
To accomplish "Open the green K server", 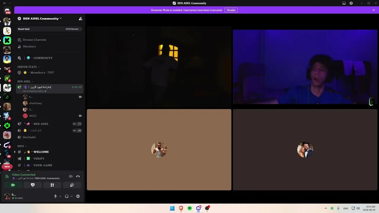I will click(x=7, y=40).
